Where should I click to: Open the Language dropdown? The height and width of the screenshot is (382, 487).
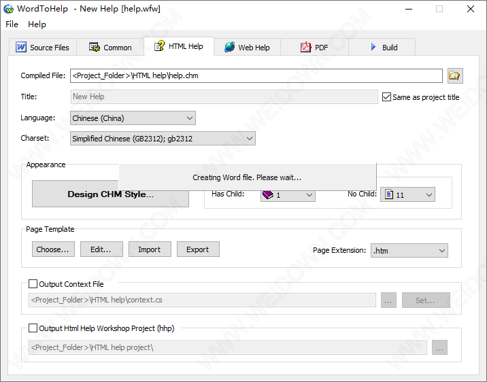[x=133, y=118]
